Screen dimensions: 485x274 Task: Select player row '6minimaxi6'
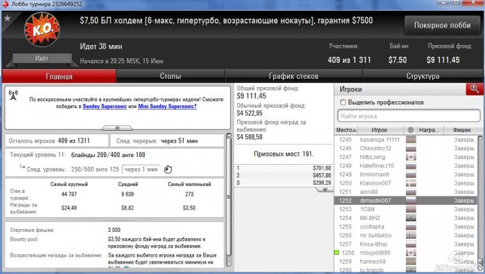click(x=406, y=174)
